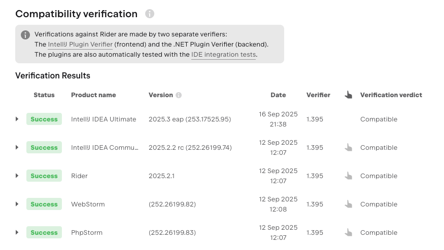
Task: Click the info icon next to Version column
Action: click(179, 95)
